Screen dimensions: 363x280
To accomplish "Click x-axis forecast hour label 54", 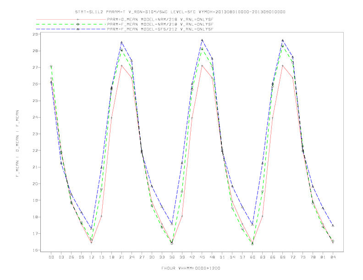I will coord(232,257).
